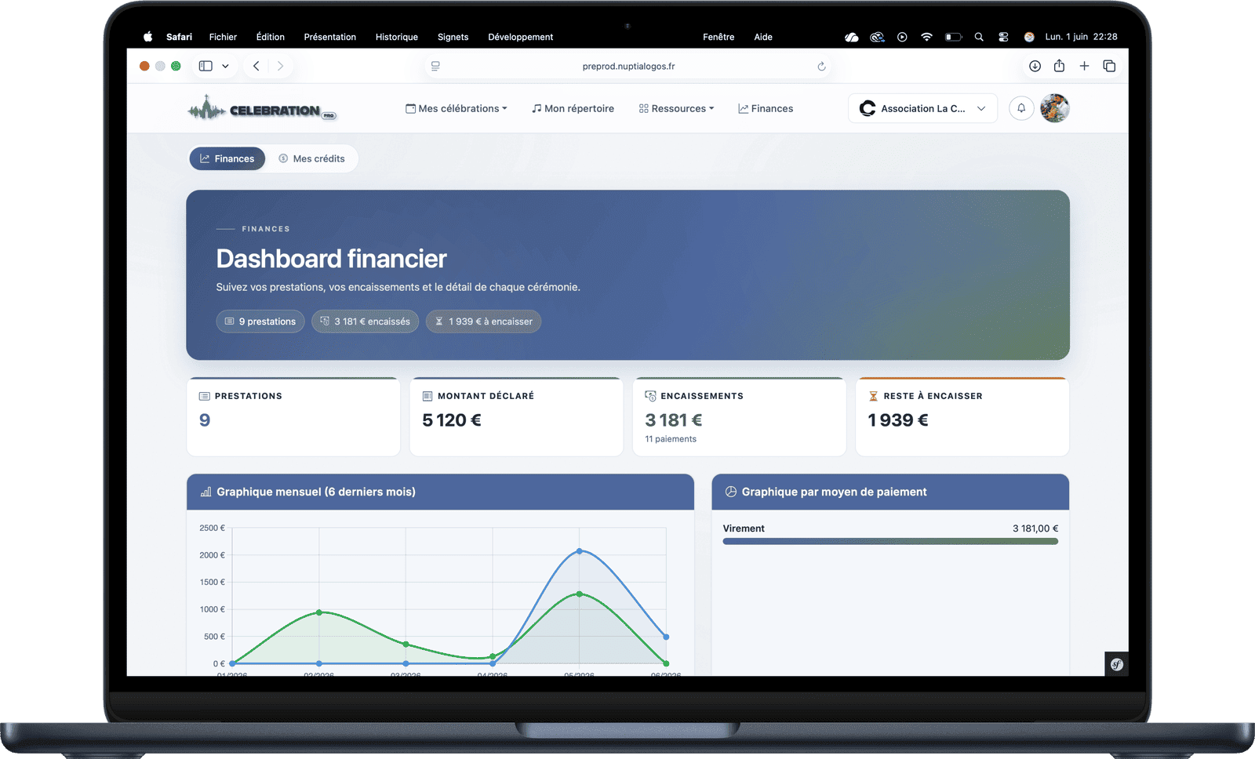Click the 11 paiements text

(671, 439)
